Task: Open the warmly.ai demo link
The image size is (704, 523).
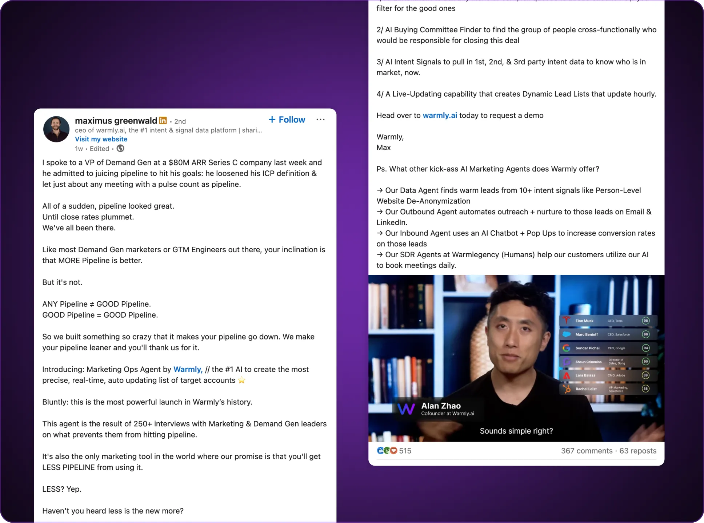Action: [440, 115]
